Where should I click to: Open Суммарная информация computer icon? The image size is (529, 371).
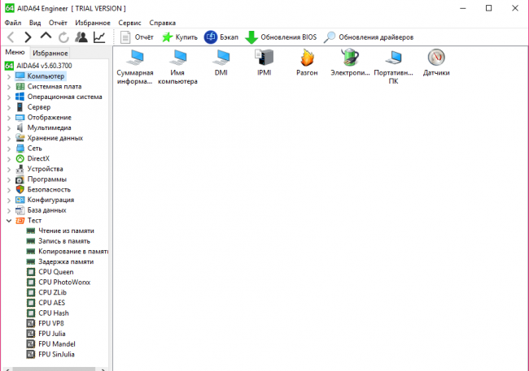click(x=134, y=58)
